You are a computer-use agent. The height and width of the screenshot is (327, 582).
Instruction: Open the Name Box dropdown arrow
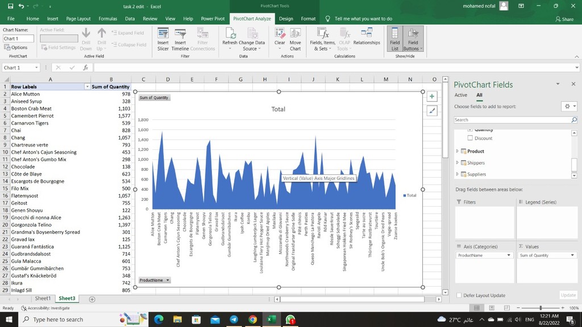pyautogui.click(x=36, y=68)
